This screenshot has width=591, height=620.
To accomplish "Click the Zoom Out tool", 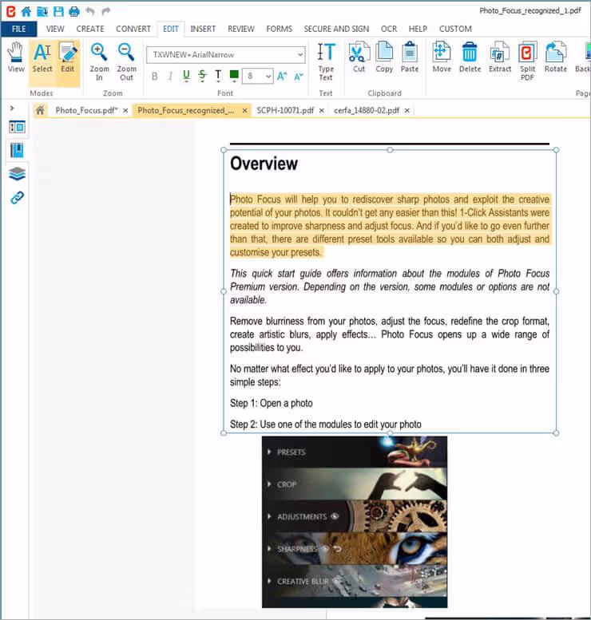I will (126, 61).
